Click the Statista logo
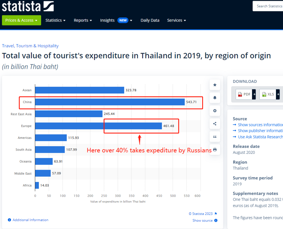This screenshot has width=283, height=229. pos(28,6)
